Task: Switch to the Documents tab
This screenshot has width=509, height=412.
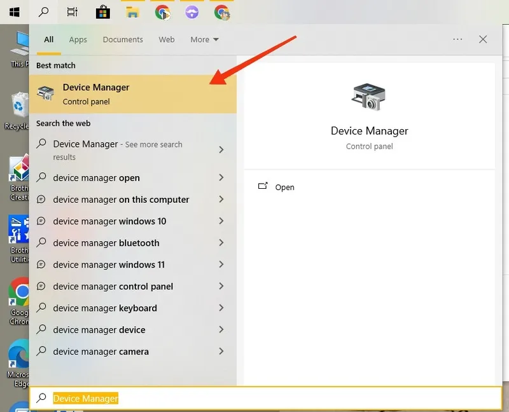Action: 123,39
